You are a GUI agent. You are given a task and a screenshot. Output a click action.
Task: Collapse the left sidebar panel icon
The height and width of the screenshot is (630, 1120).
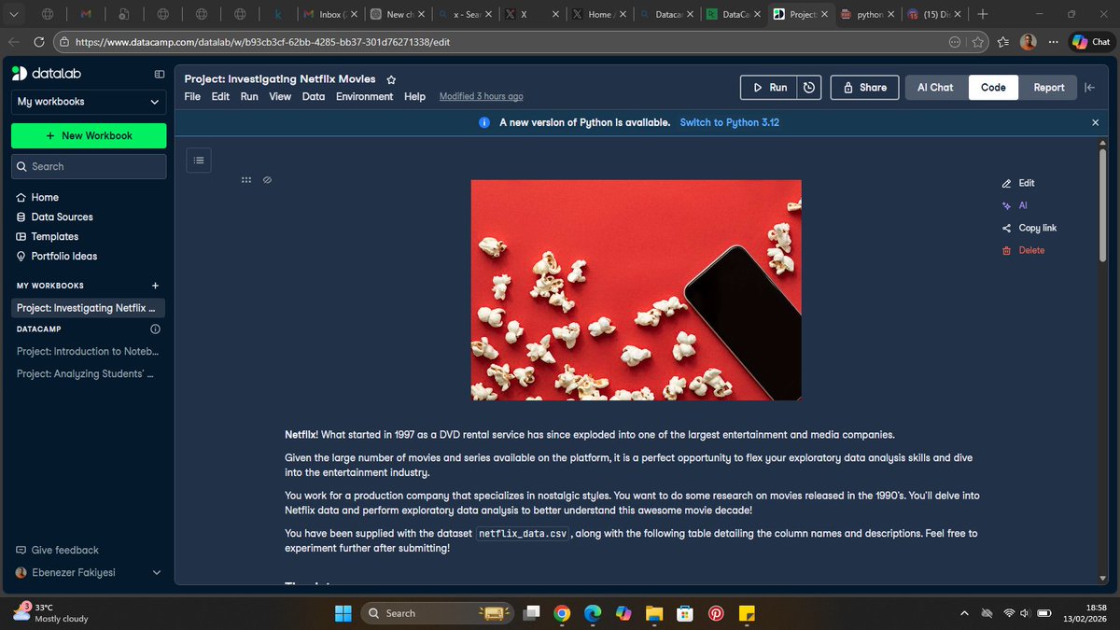coord(160,75)
